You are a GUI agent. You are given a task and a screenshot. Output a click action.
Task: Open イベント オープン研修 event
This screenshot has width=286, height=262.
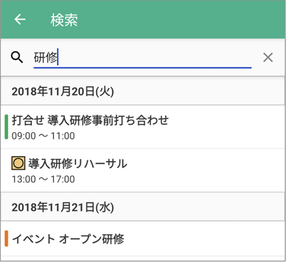click(143, 239)
